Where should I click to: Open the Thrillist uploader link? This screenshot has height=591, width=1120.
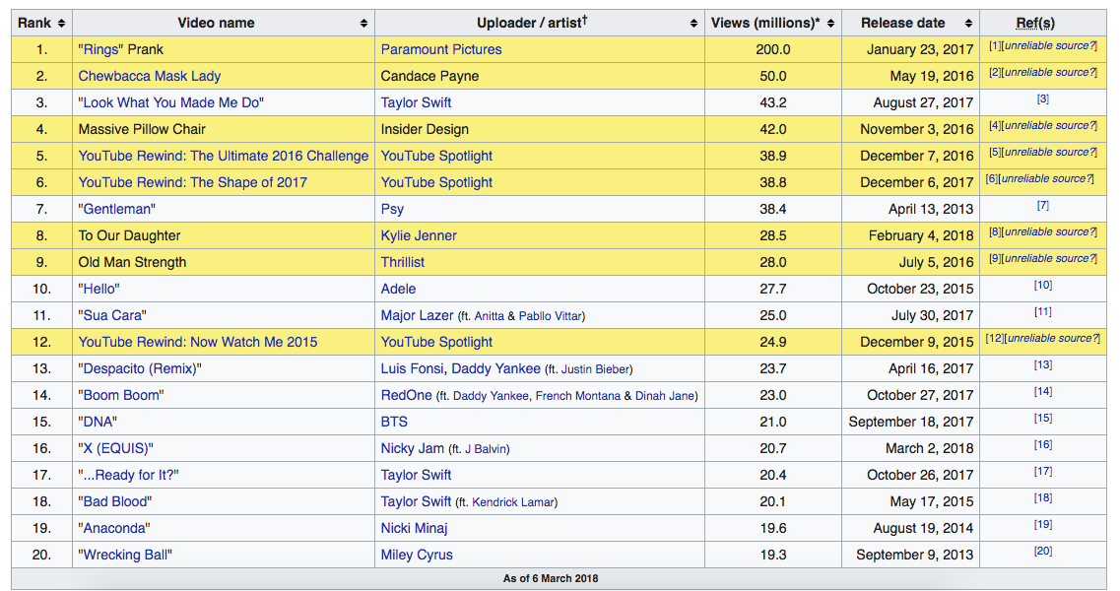point(402,263)
